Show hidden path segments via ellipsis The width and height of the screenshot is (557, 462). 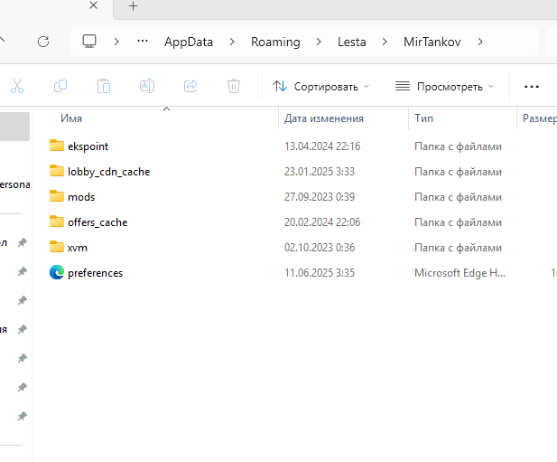click(x=143, y=42)
